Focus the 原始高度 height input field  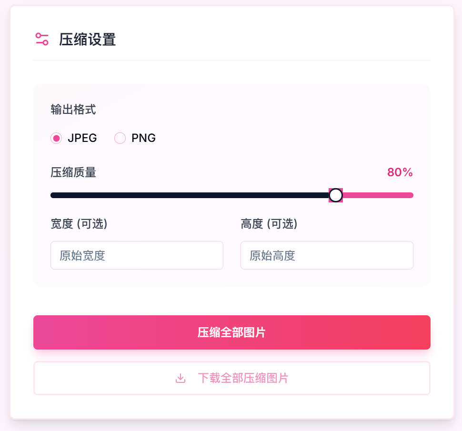click(x=327, y=255)
